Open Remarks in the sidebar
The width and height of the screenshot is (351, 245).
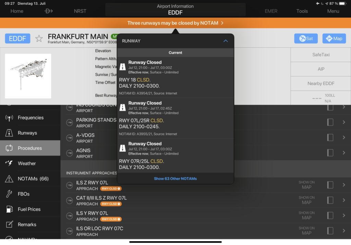[x=30, y=224]
